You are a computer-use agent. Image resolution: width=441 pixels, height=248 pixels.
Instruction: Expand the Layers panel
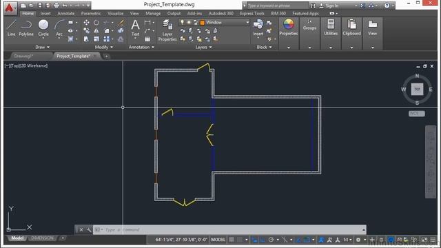[x=204, y=48]
